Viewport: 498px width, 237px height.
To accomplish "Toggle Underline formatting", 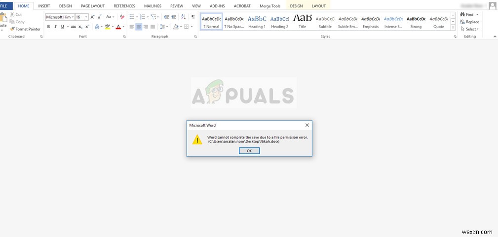I will coord(63,27).
